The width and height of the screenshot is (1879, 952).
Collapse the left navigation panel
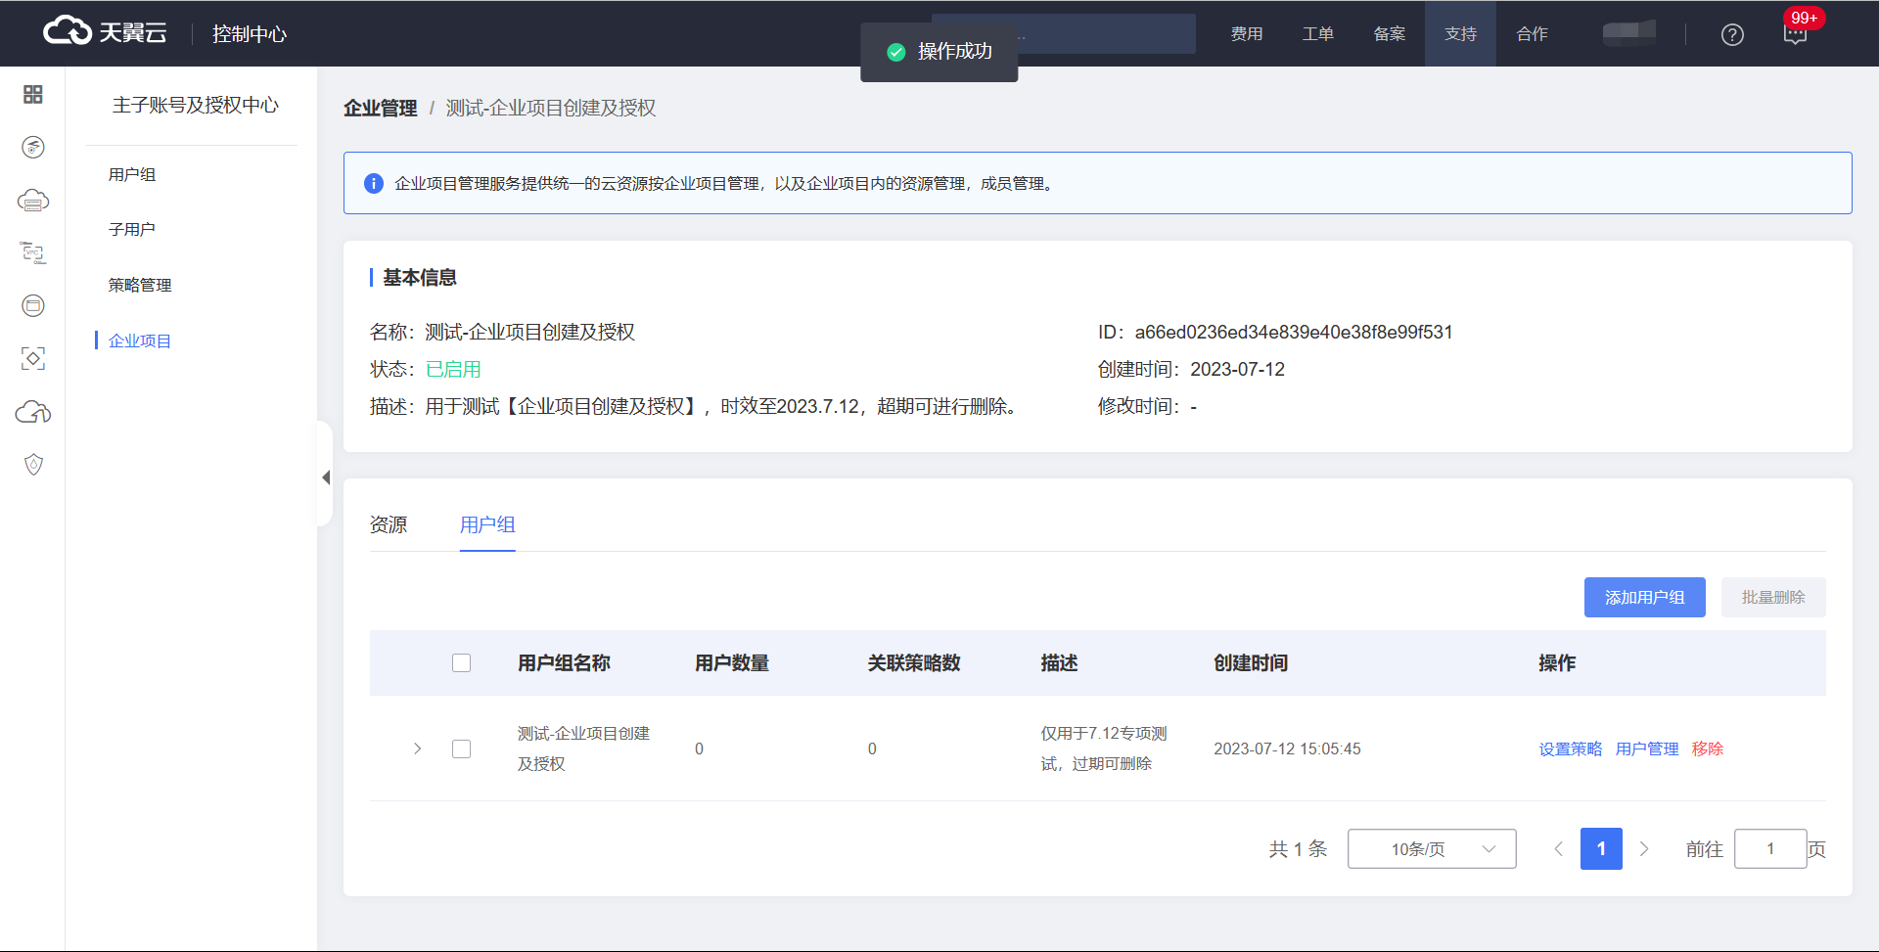[326, 477]
